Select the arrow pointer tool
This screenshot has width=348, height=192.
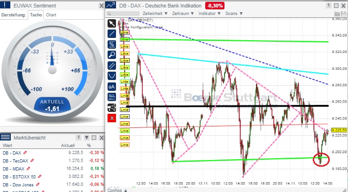[x=112, y=23]
